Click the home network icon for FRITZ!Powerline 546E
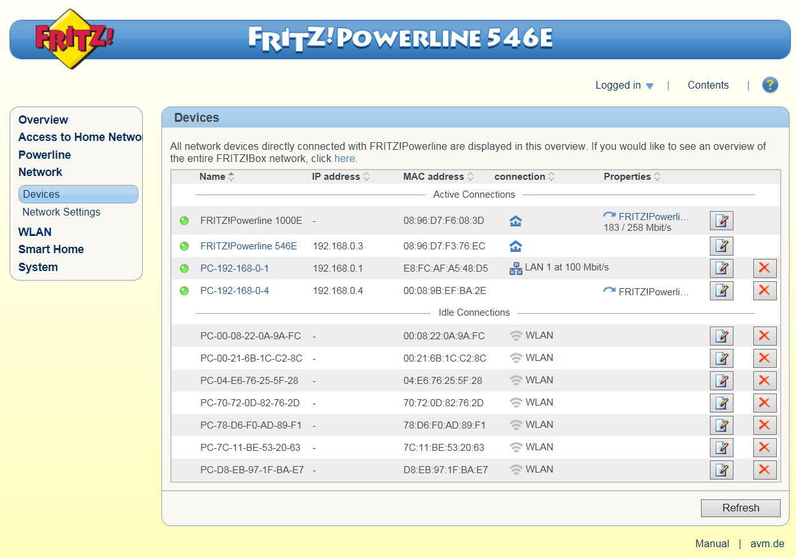Viewport: 796px width, 558px height. pos(515,246)
